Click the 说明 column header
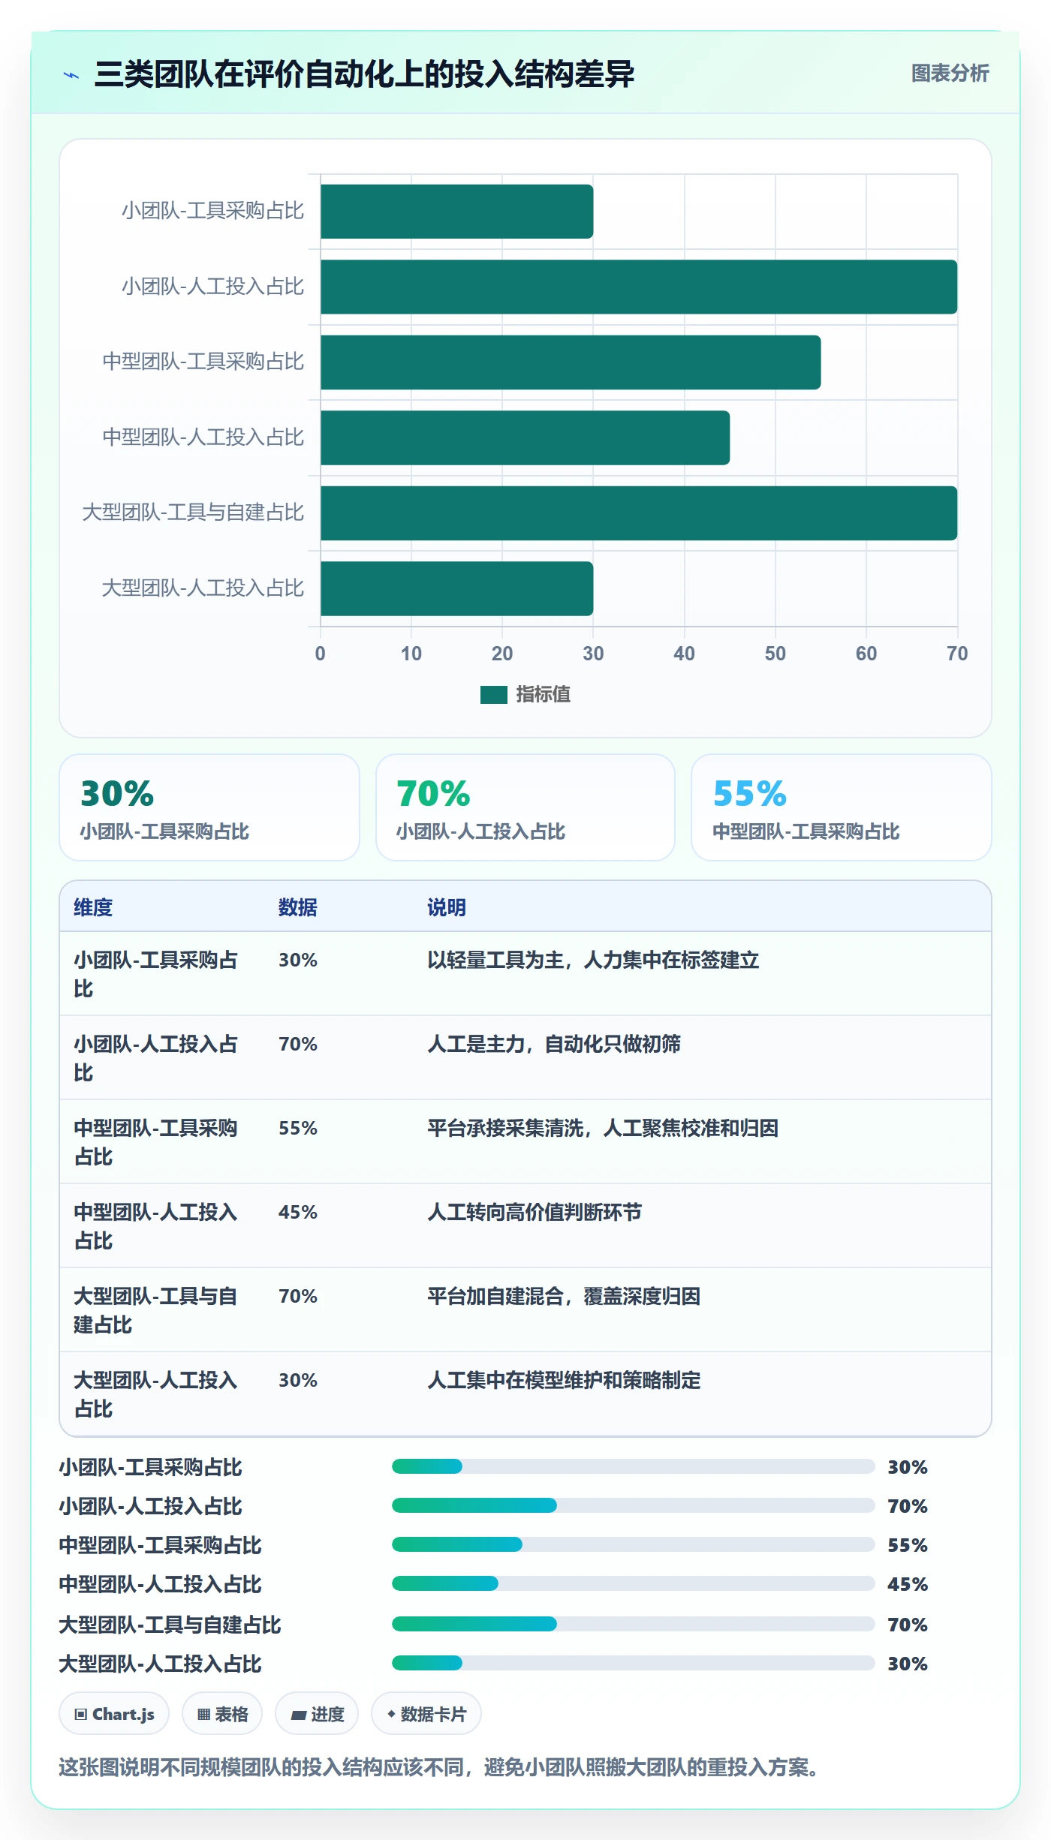The width and height of the screenshot is (1051, 1840). (447, 907)
